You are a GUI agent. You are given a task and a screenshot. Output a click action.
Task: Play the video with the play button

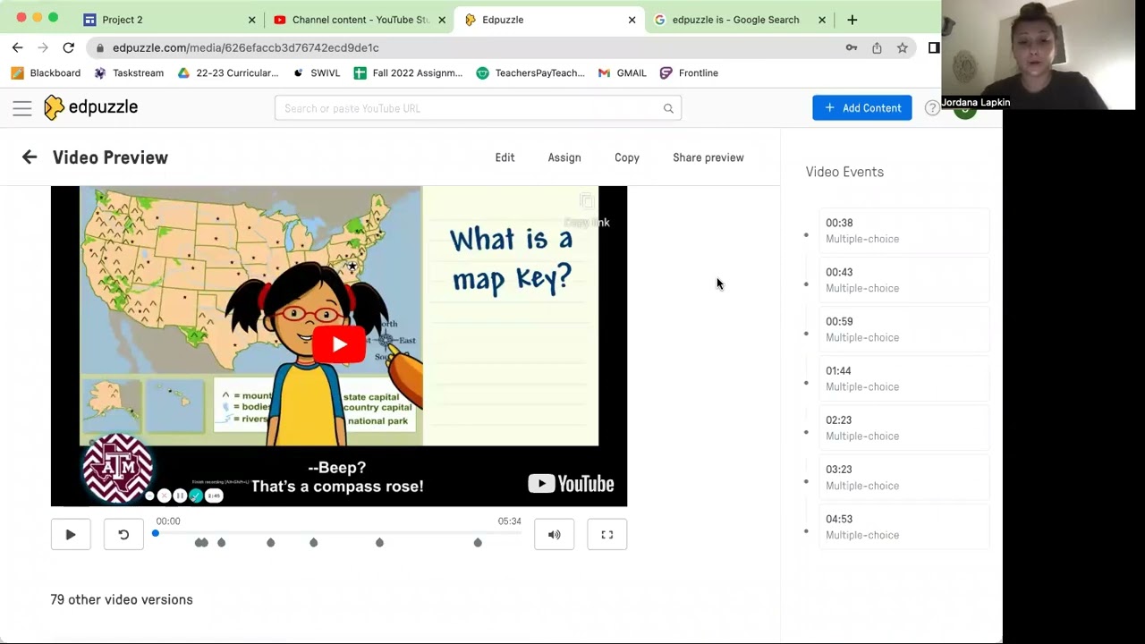click(71, 535)
